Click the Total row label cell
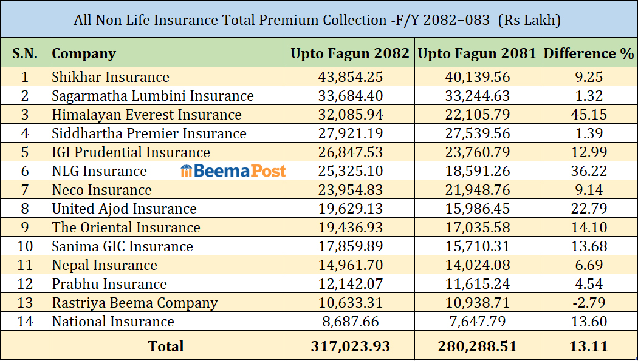The height and width of the screenshot is (361, 638). point(166,346)
